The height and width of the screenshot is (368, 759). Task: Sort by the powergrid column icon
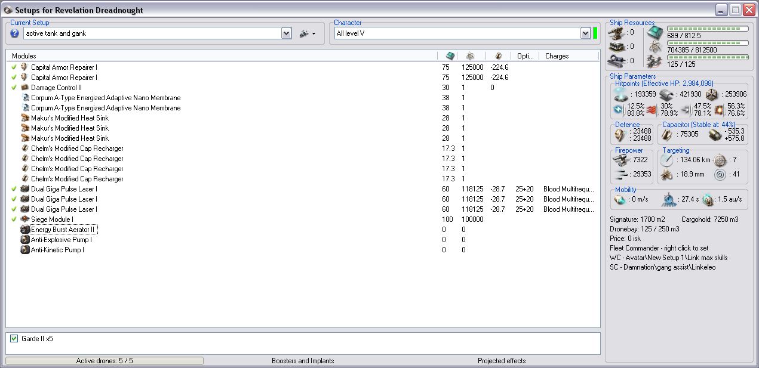471,55
